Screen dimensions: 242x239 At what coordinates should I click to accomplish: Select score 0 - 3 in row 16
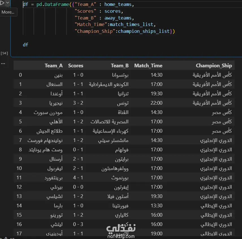click(78, 224)
